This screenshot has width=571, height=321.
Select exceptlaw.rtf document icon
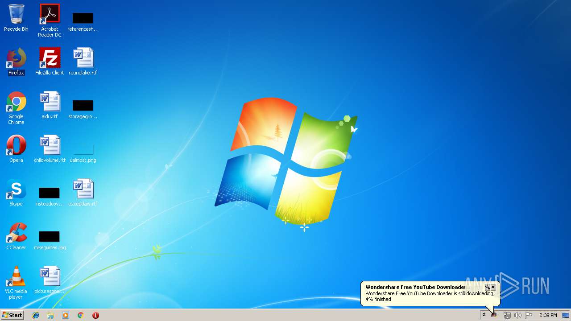[x=83, y=193]
